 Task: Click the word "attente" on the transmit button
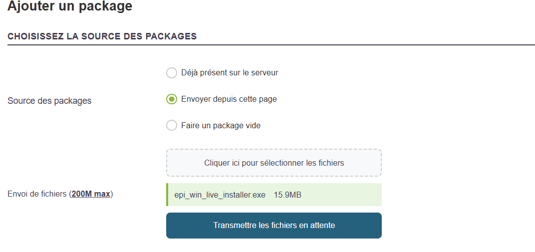(321, 226)
